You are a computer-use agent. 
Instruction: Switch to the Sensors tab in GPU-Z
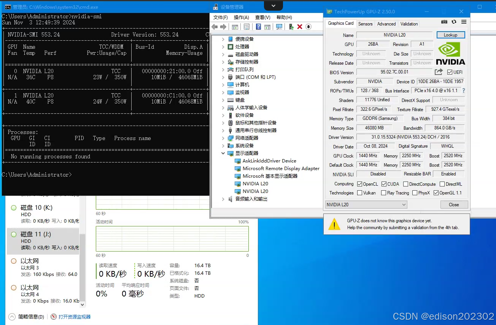tap(366, 24)
